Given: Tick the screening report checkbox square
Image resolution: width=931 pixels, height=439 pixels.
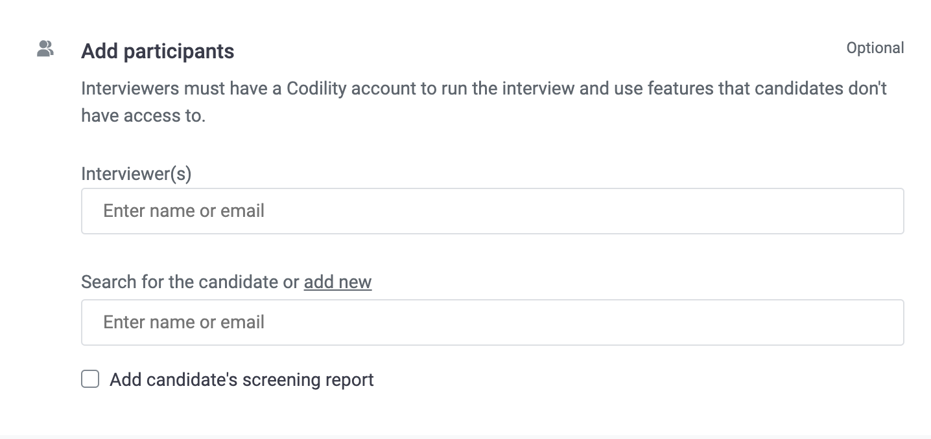Looking at the screenshot, I should point(90,379).
